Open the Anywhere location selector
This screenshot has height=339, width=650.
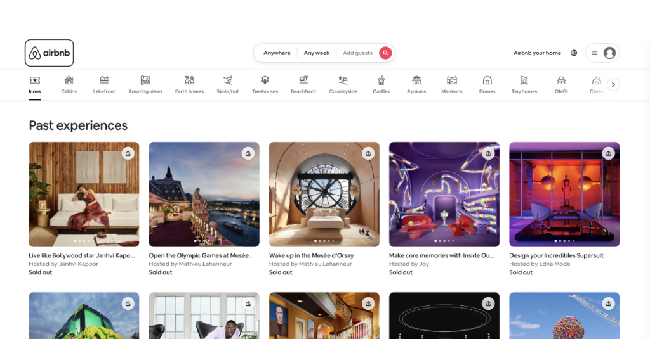[x=277, y=53]
